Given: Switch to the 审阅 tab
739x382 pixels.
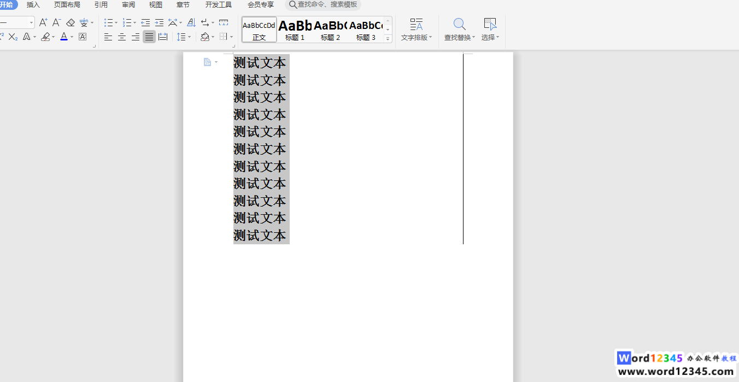Looking at the screenshot, I should (128, 5).
